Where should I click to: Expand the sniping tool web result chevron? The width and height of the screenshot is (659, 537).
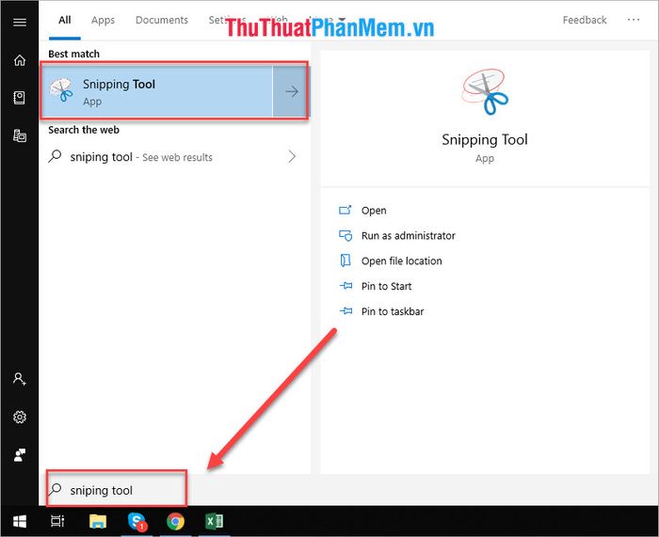coord(292,157)
